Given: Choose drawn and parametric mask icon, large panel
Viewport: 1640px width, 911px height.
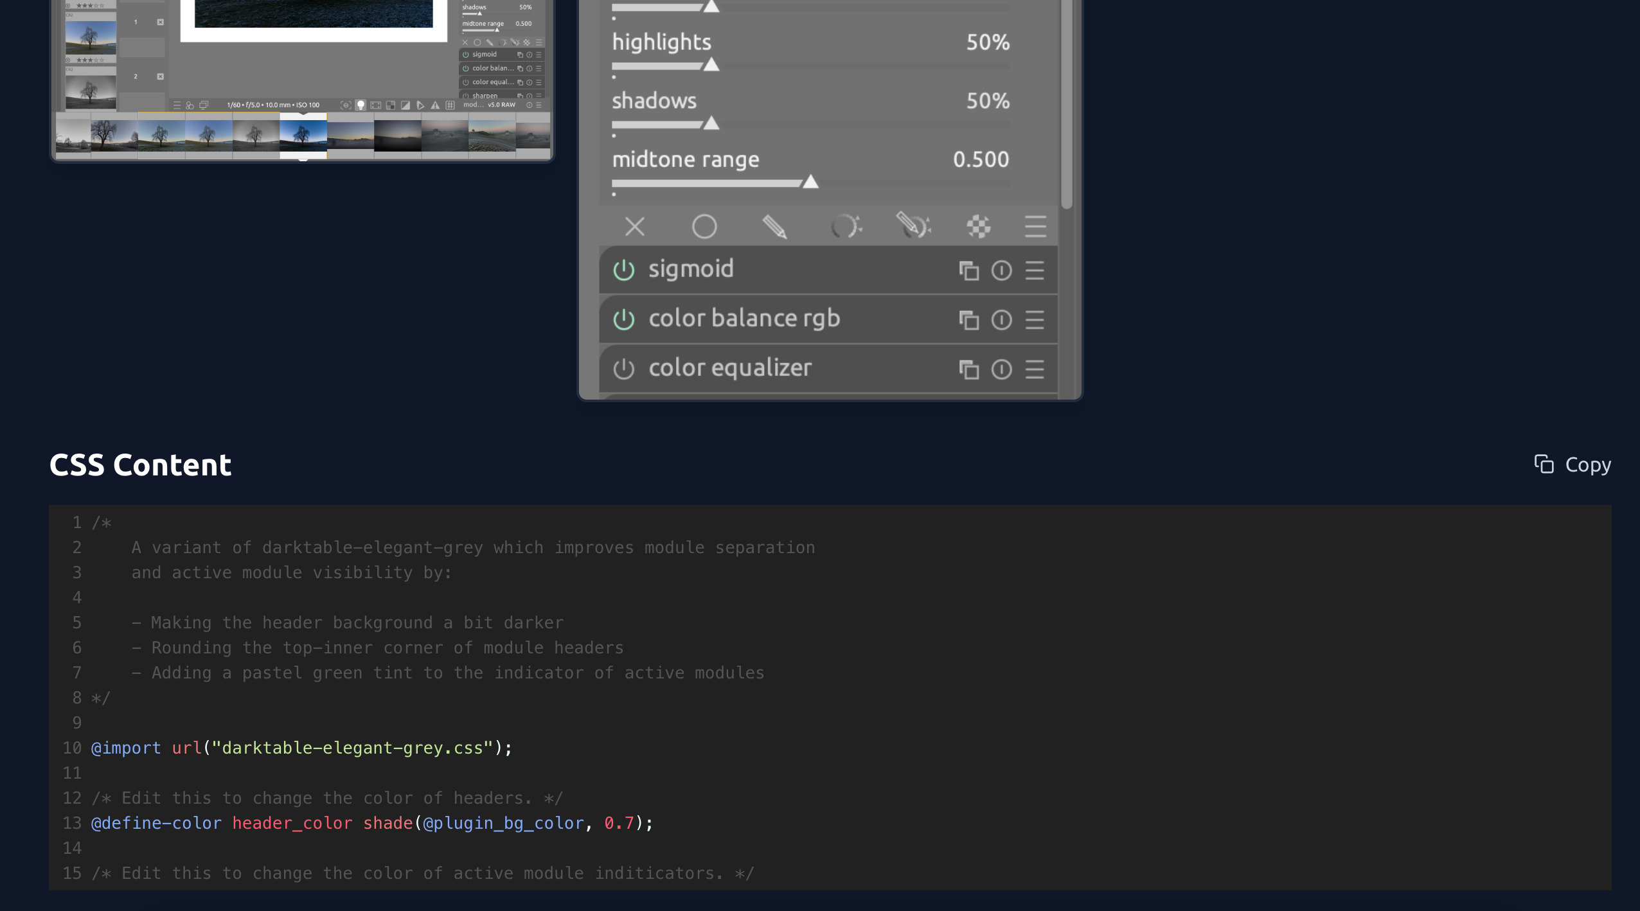Looking at the screenshot, I should point(913,226).
